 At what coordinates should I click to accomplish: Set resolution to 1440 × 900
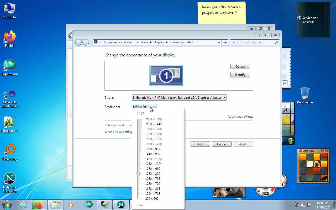click(153, 154)
